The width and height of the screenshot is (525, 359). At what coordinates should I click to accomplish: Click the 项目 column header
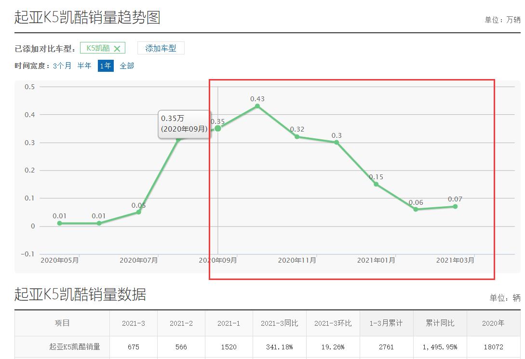(62, 323)
